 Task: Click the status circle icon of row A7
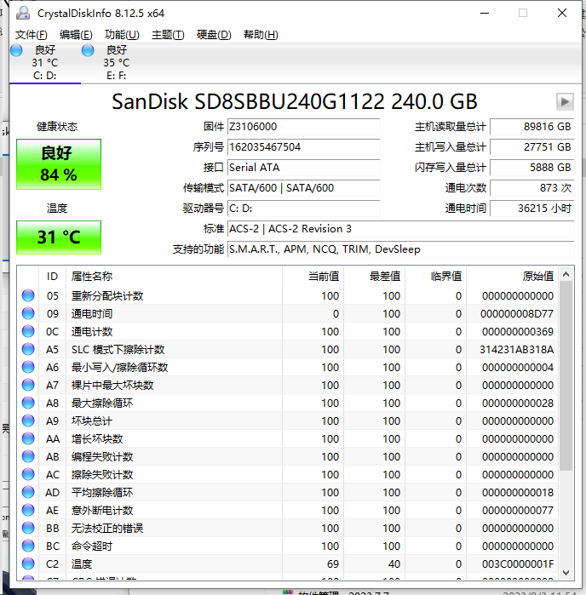[x=28, y=385]
